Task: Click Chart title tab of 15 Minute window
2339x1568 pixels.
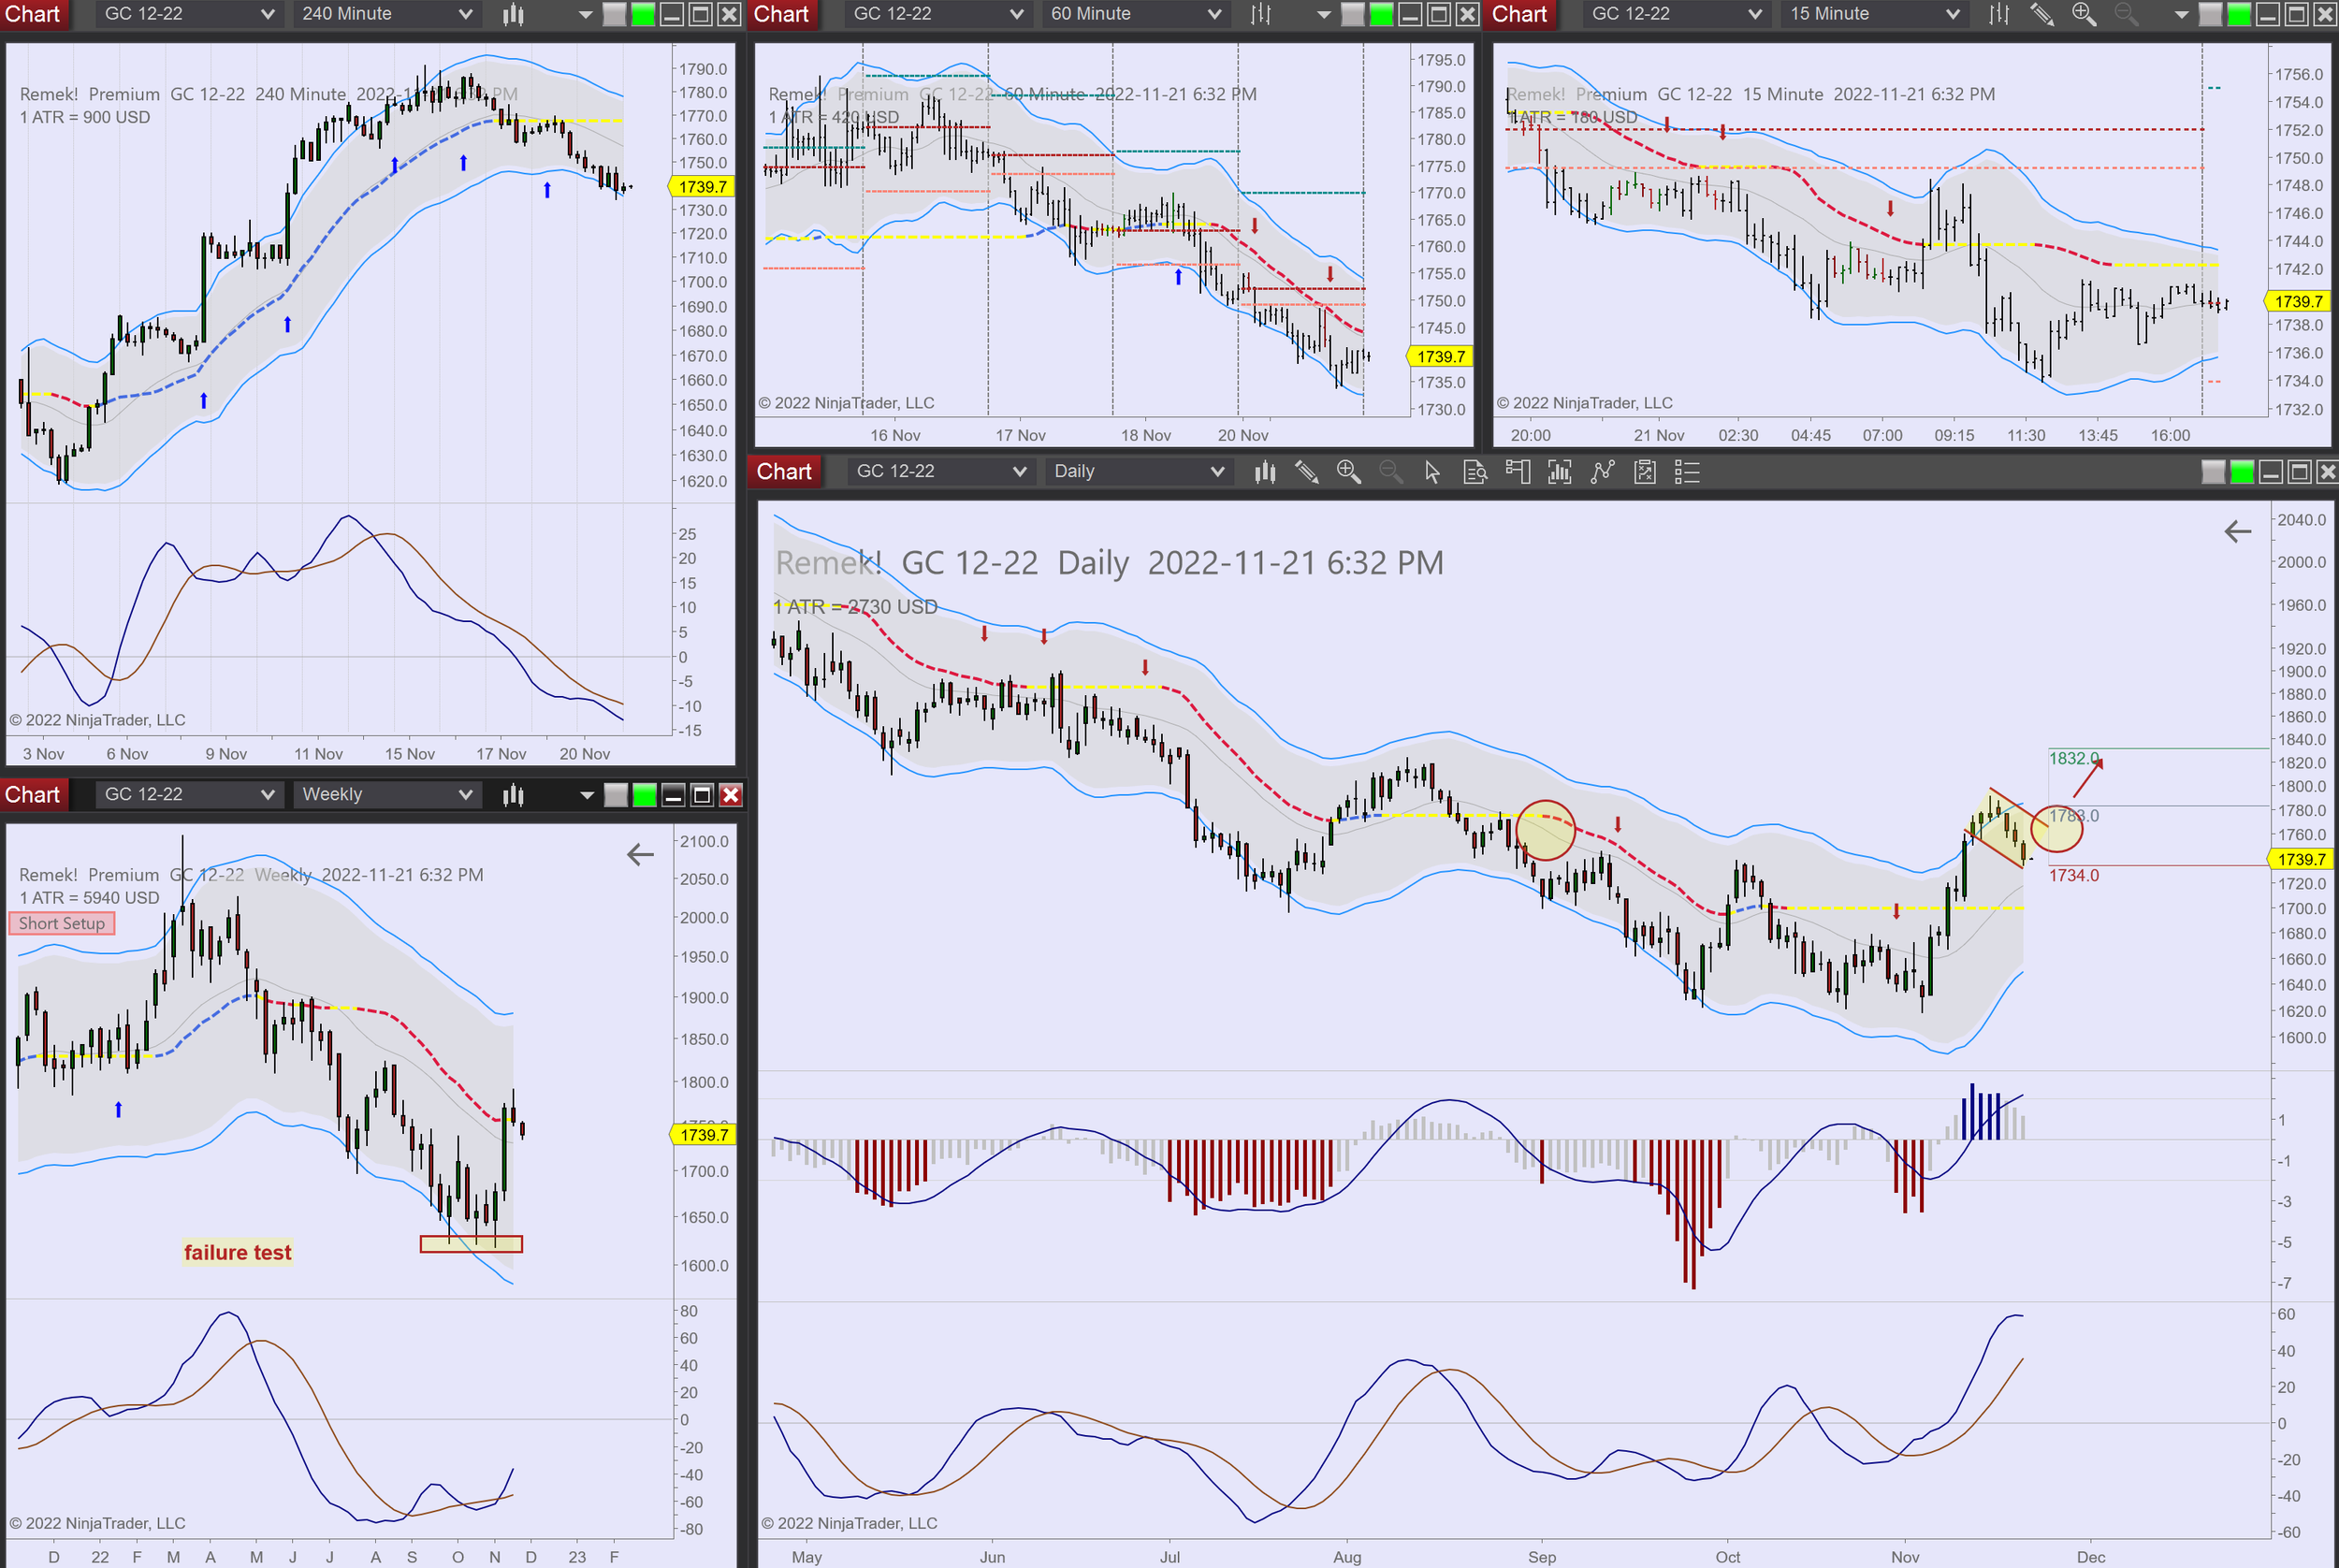Action: (1520, 14)
